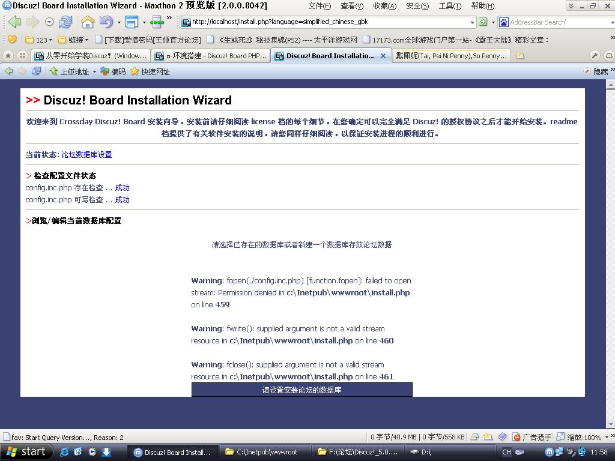
Task: Click 隐藏 to hide the toolbar
Action: [596, 72]
